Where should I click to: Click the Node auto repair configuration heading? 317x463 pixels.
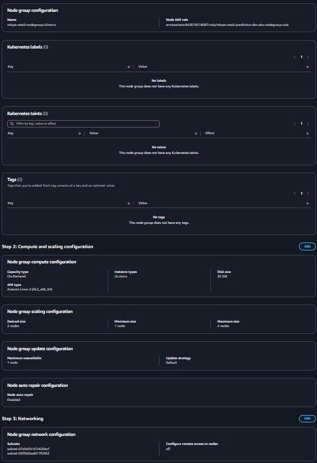[38, 385]
